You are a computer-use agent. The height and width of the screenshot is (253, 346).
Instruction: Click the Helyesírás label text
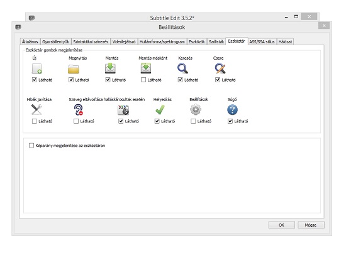click(x=162, y=100)
